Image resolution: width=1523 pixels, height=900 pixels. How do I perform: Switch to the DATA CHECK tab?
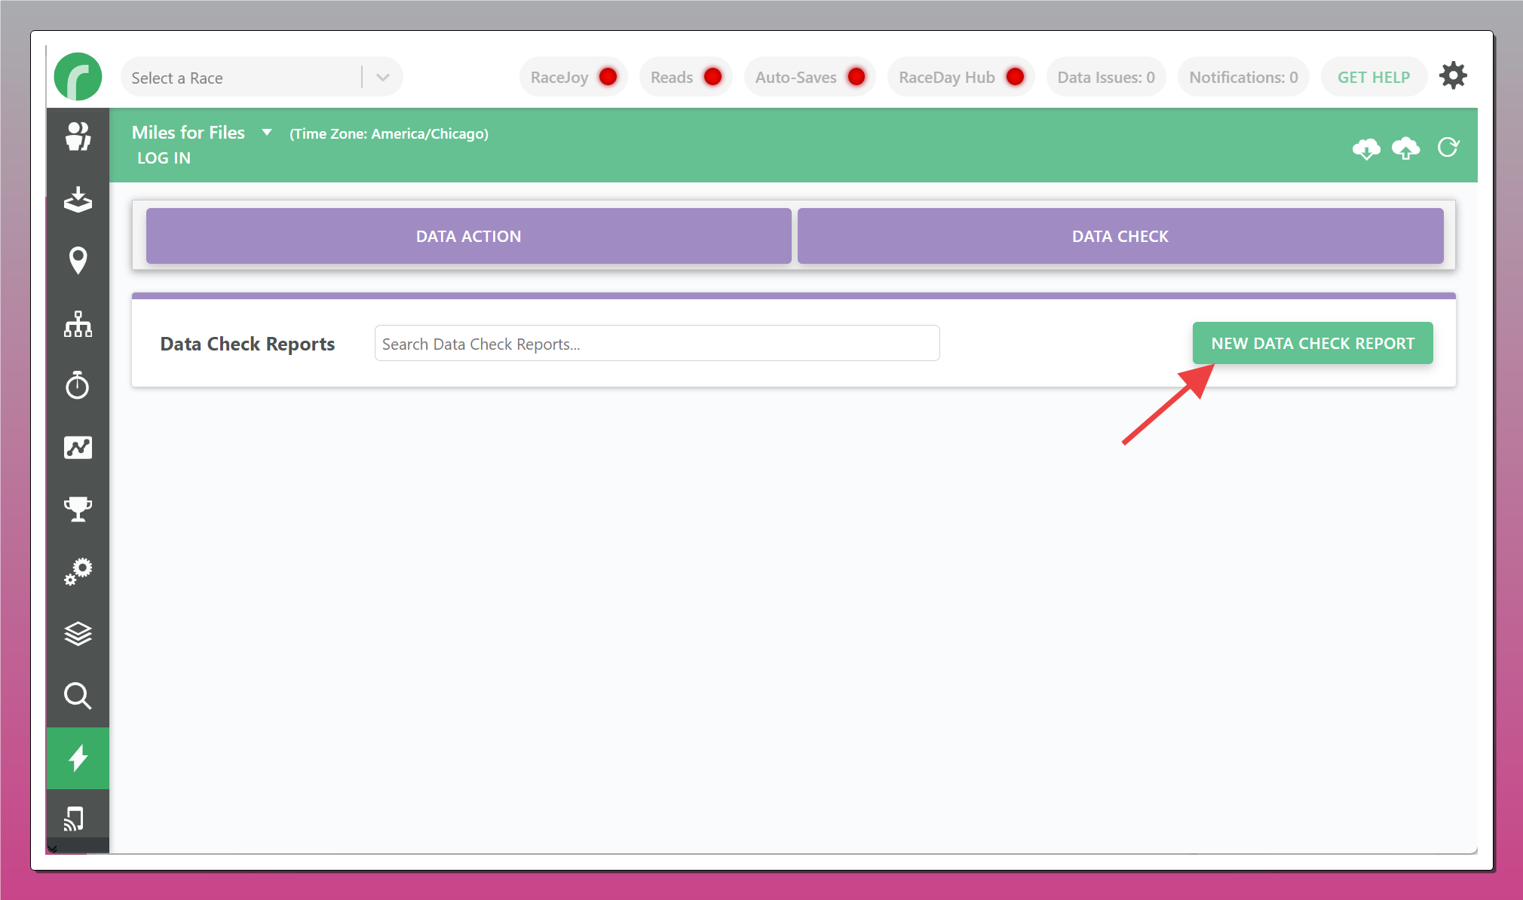point(1120,237)
